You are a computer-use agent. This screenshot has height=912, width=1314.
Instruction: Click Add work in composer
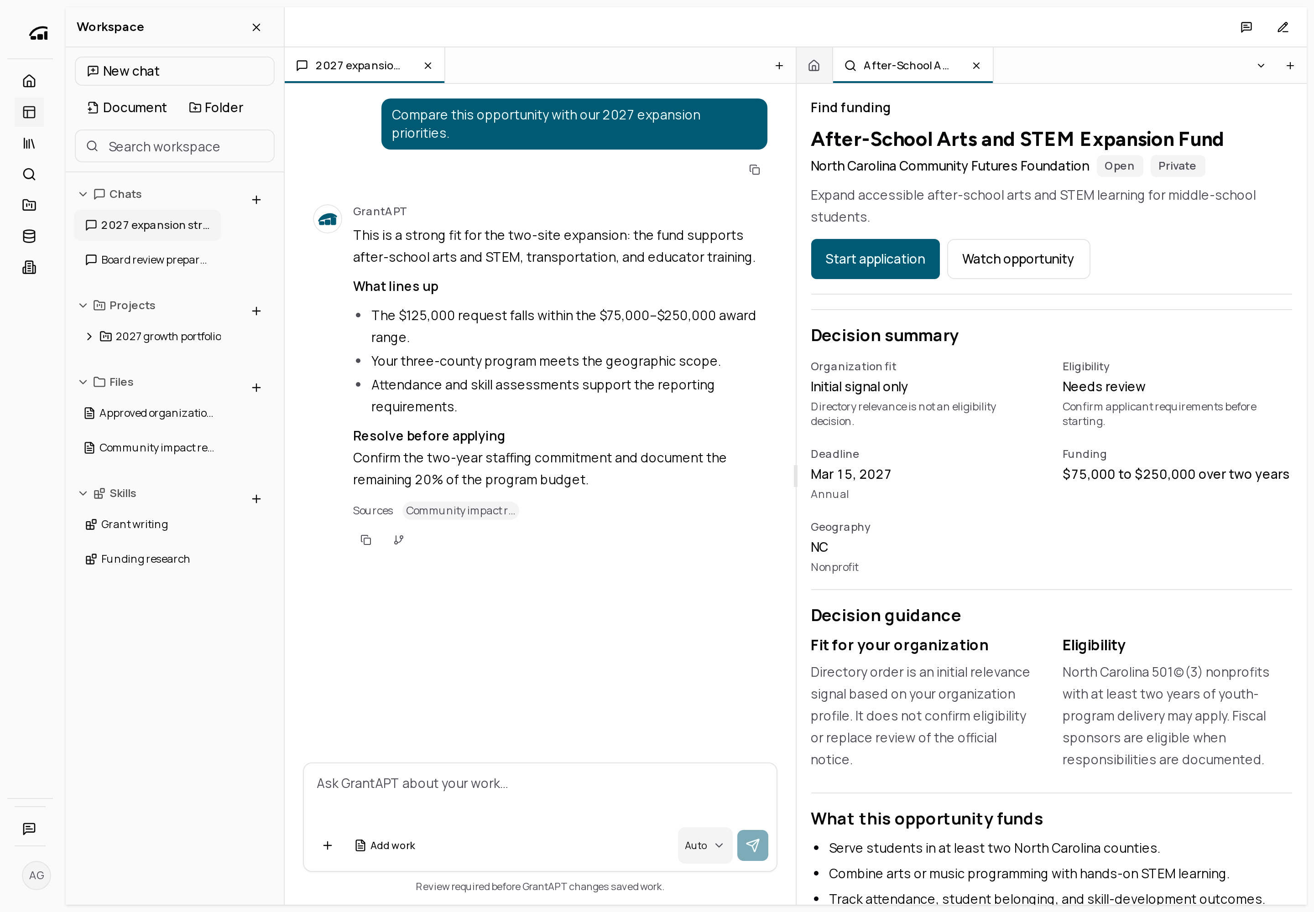[386, 845]
